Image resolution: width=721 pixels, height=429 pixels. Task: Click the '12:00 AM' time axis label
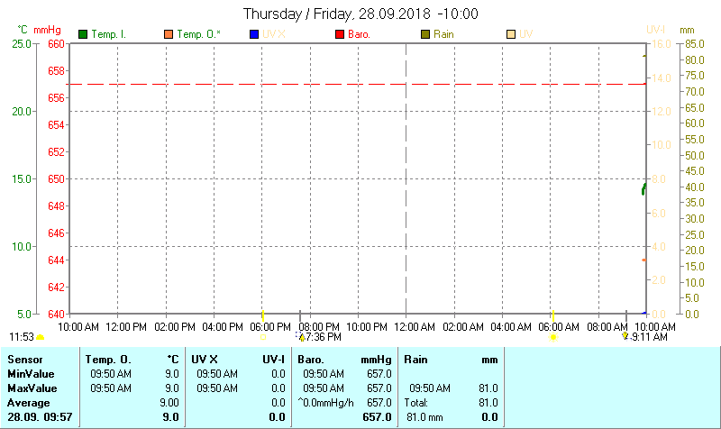(415, 327)
